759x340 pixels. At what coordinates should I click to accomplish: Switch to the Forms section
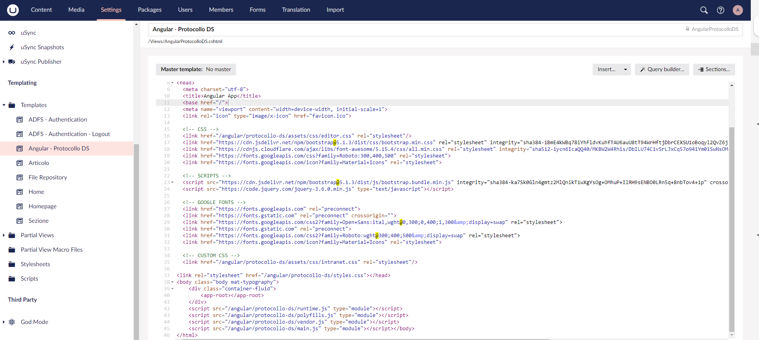pyautogui.click(x=258, y=10)
